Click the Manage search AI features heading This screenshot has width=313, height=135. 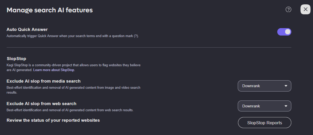click(x=50, y=10)
